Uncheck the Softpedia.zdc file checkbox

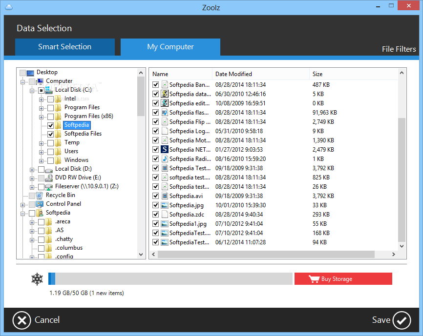pos(155,214)
